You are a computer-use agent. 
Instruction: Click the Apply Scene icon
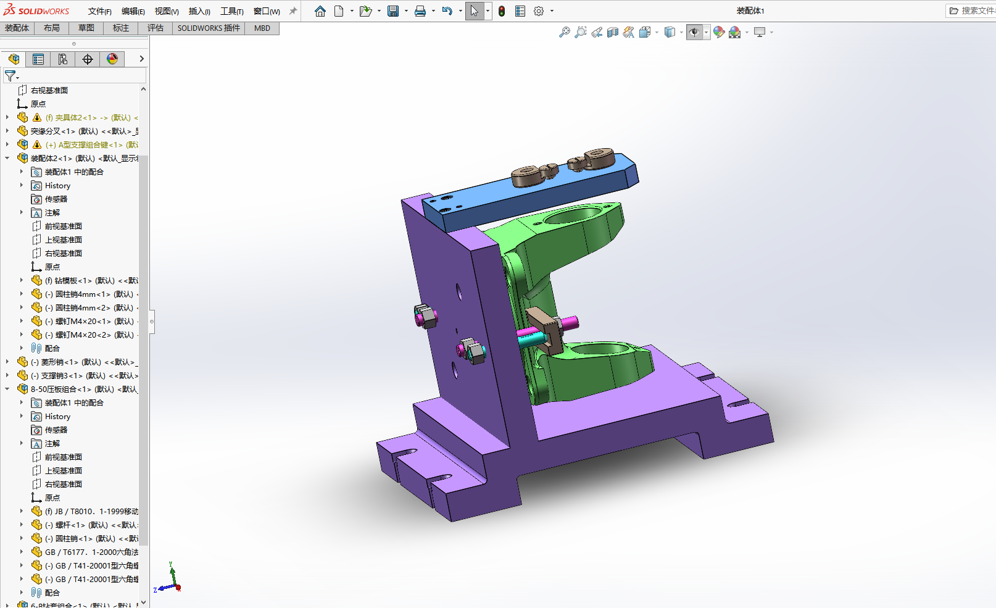(x=735, y=32)
